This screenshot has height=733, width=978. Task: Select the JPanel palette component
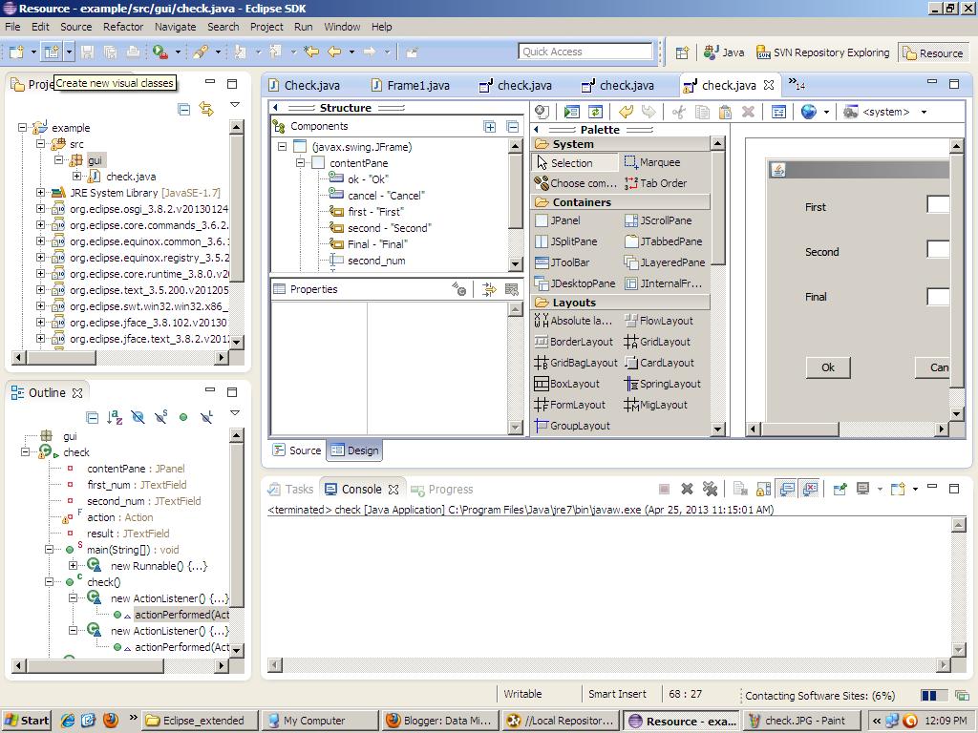(x=558, y=220)
